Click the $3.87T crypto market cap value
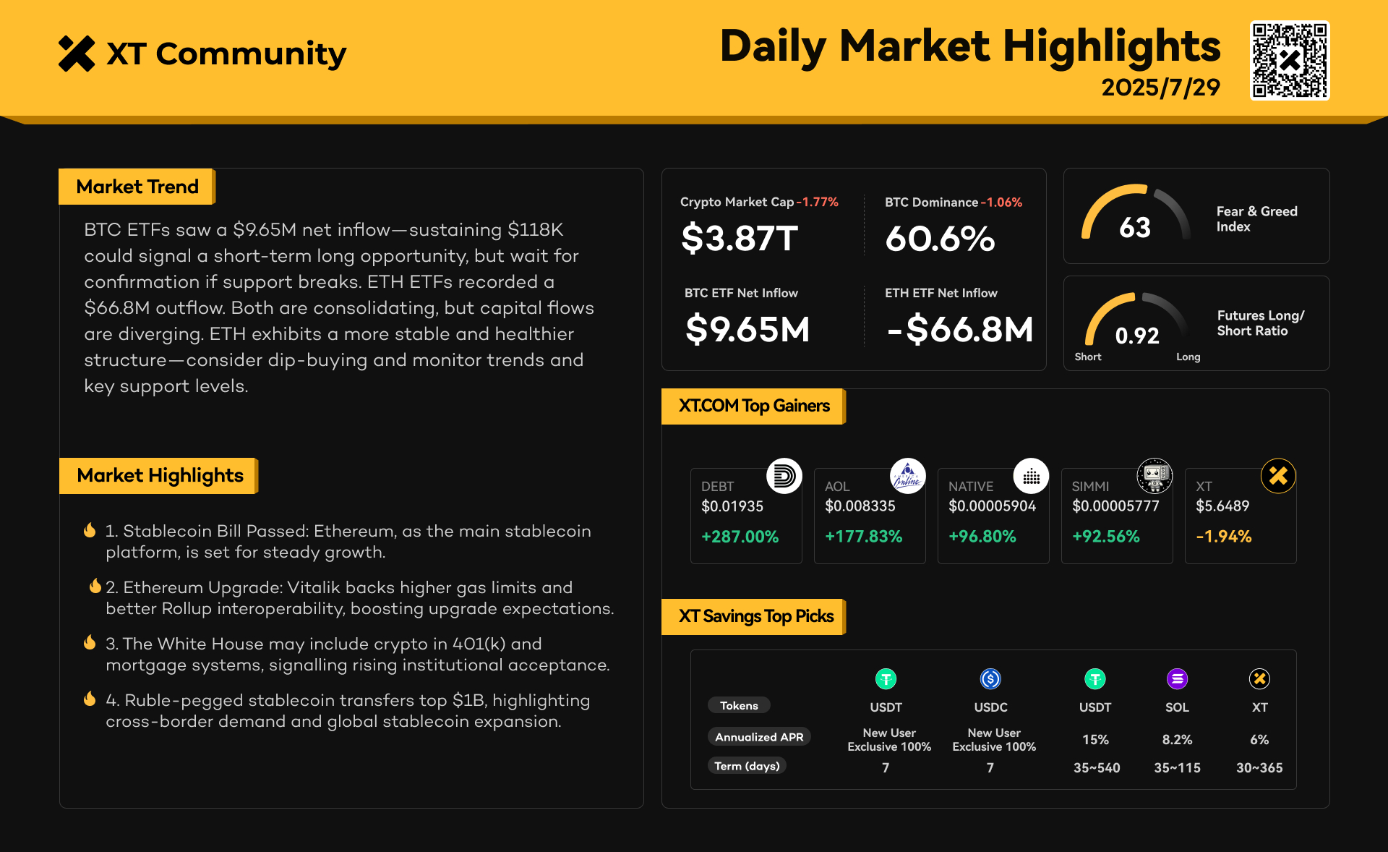The height and width of the screenshot is (852, 1388). click(x=740, y=238)
